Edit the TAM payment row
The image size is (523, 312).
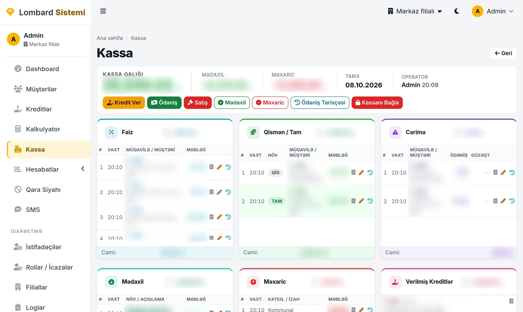361,201
